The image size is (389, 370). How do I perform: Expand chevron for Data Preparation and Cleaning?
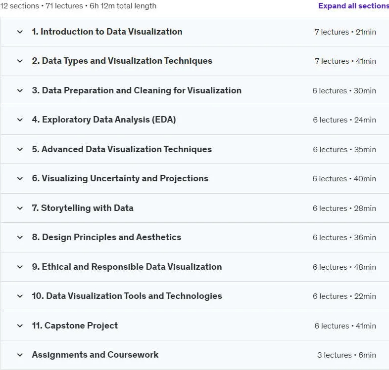coord(20,90)
